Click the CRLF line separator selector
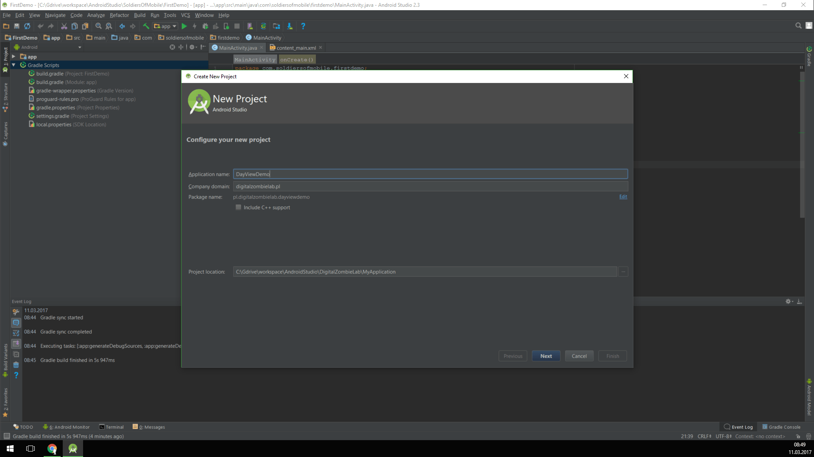Viewport: 814px width, 457px height. pos(704,436)
